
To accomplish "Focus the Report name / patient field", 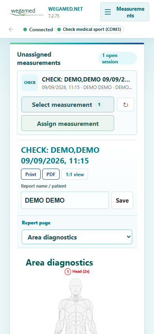I will (x=65, y=200).
